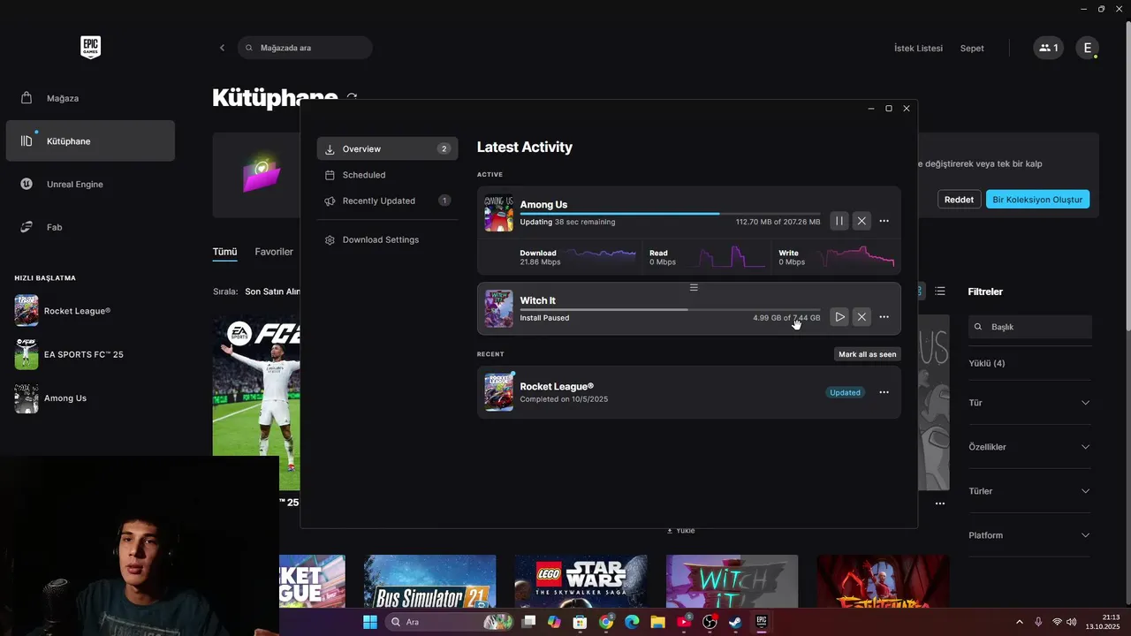Open Unreal Engine in the sidebar
This screenshot has height=636, width=1131.
coord(90,184)
